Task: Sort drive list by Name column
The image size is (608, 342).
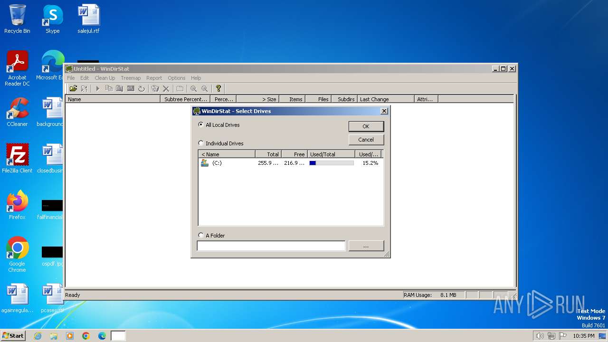Action: [227, 154]
